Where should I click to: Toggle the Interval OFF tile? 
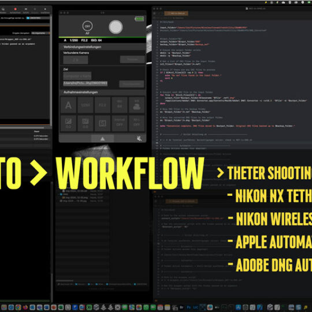(120, 124)
